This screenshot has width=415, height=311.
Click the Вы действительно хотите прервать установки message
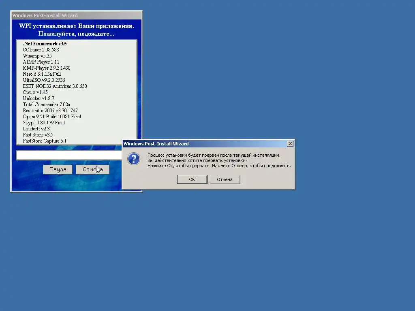tap(197, 160)
